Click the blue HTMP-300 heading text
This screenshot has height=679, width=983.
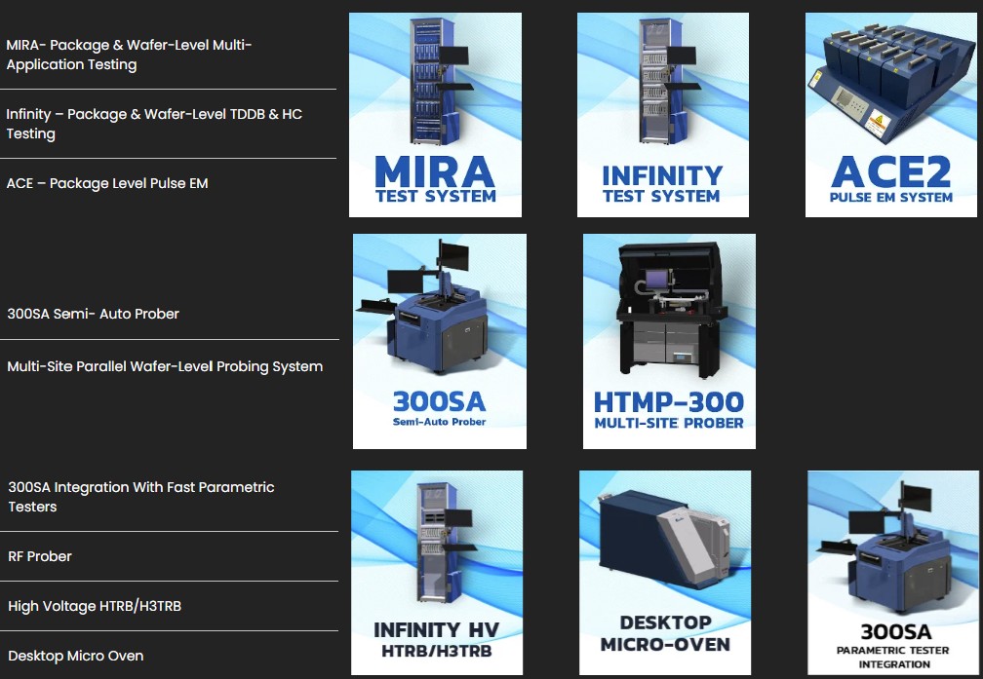pyautogui.click(x=669, y=401)
